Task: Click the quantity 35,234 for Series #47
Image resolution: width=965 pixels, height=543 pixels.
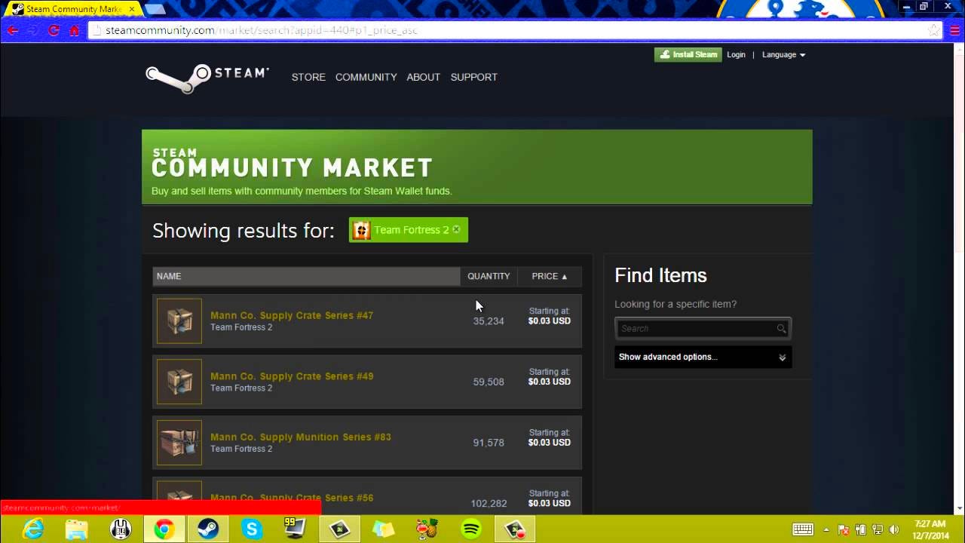Action: (x=489, y=321)
